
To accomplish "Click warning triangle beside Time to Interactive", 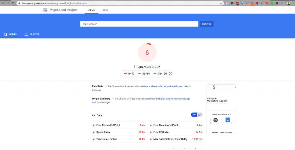I will 94,139.
